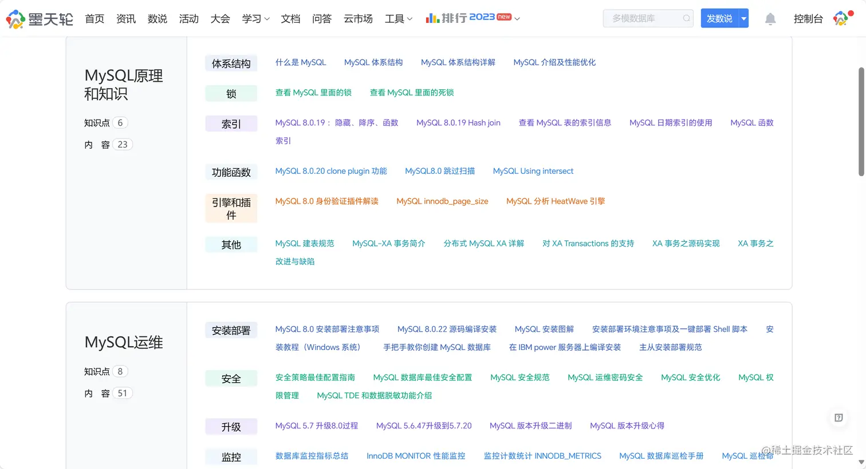The height and width of the screenshot is (469, 866).
Task: Open the 云市场 nav item
Action: pyautogui.click(x=359, y=19)
